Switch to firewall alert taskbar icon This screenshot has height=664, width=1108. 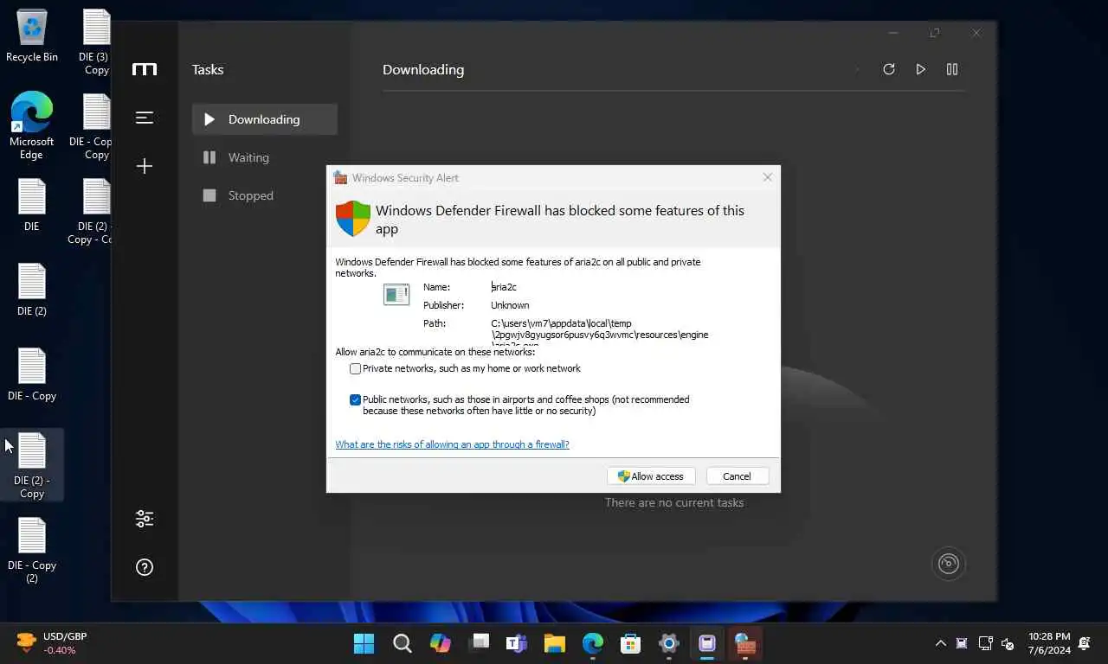[x=745, y=643]
